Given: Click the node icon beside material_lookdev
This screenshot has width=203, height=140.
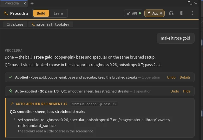Looking at the screenshot, I should click(x=33, y=24).
